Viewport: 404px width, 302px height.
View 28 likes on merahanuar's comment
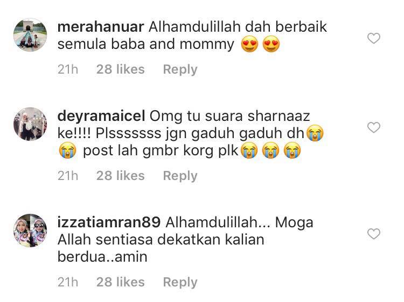[120, 69]
